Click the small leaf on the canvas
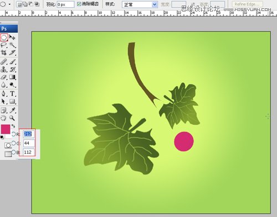 point(179,106)
